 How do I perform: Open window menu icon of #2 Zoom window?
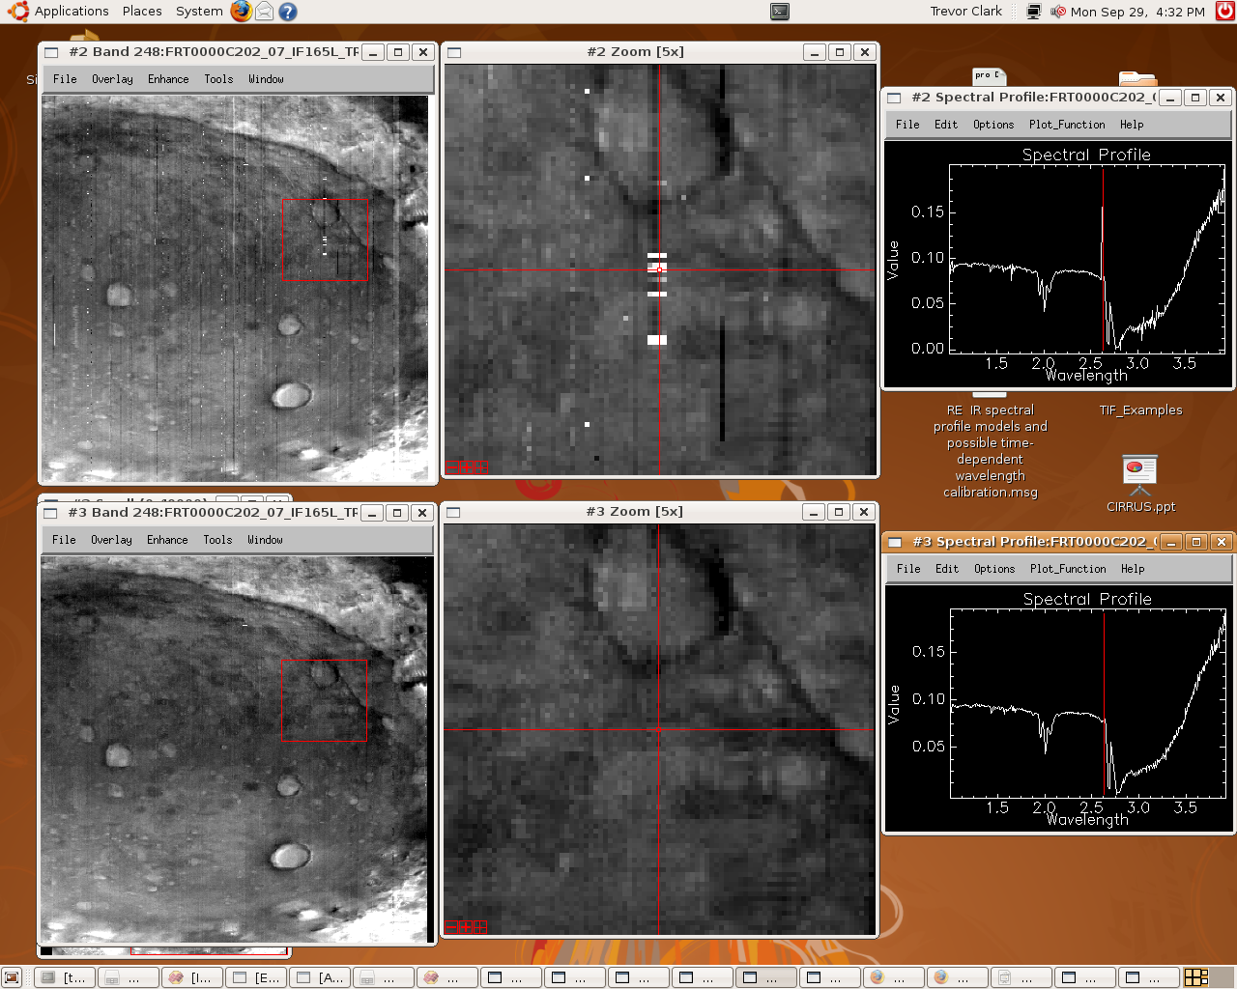point(455,52)
